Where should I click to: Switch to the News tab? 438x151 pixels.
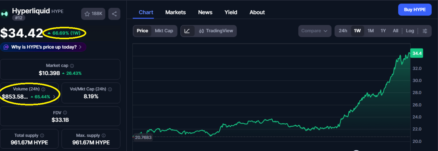205,12
